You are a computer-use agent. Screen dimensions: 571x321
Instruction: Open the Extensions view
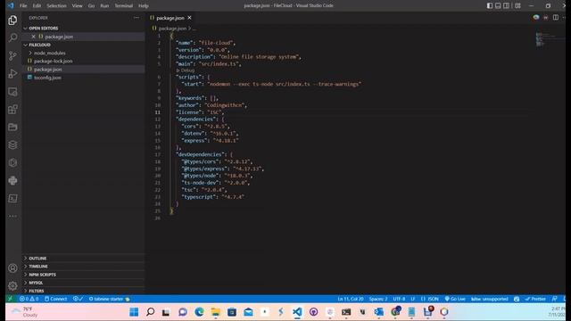click(12, 109)
